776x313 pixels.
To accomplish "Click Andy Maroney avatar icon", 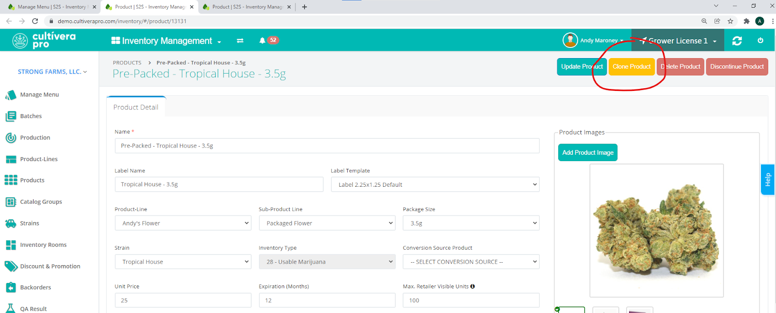I will click(570, 40).
